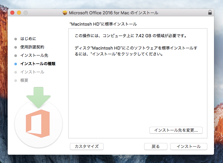The width and height of the screenshot is (223, 163).
Task: Open the カスタマイズ options
Action: tap(87, 146)
